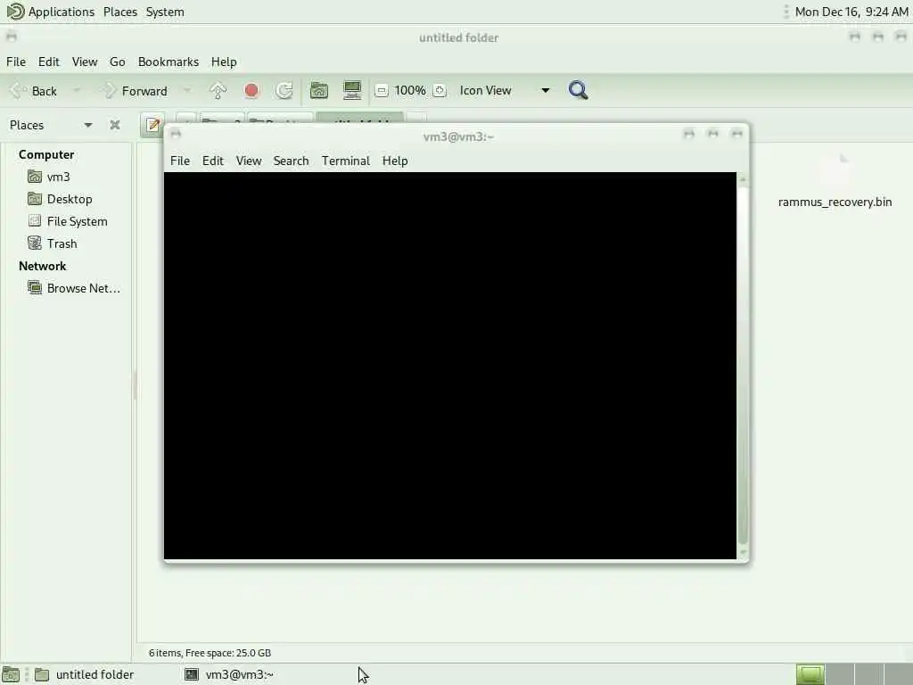Click the terminal title vm3@vm3:~
Viewport: 913px width, 685px height.
pyautogui.click(x=458, y=136)
